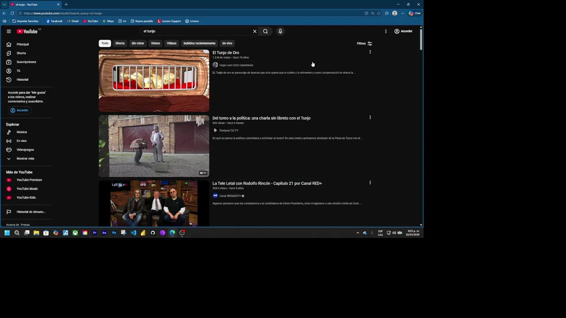Open Edge settings and more ellipsis
Image resolution: width=566 pixels, height=318 pixels.
pos(402,13)
